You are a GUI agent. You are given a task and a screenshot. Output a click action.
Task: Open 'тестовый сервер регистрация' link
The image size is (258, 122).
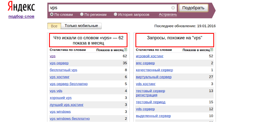[150, 93]
